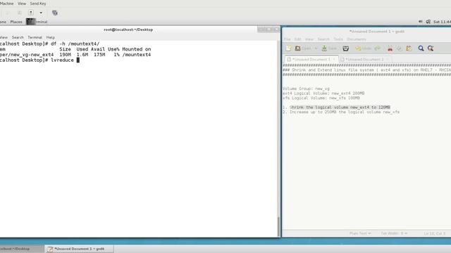Open the View menu of the VM viewer

click(x=22, y=4)
